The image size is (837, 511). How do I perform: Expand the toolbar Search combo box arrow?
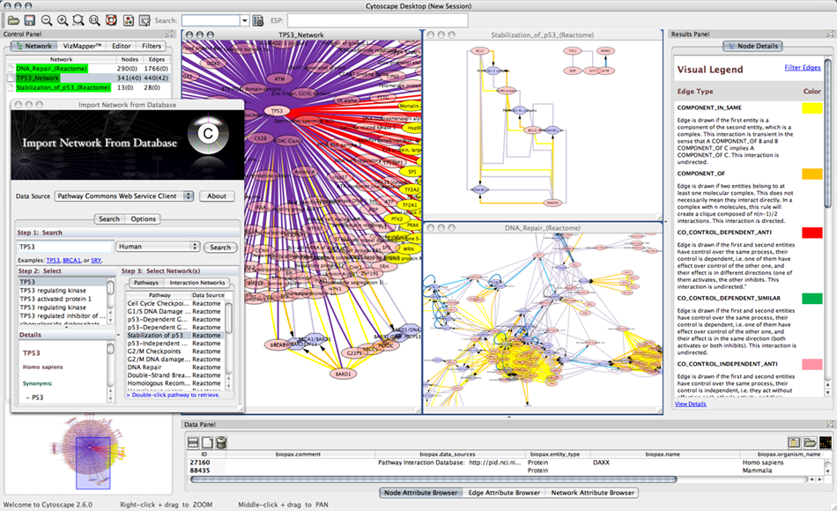(243, 19)
